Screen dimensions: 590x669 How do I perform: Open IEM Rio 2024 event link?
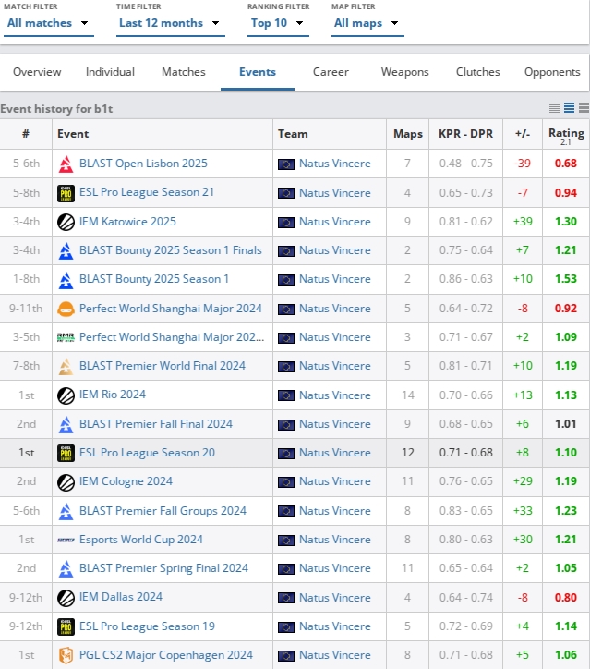[113, 395]
